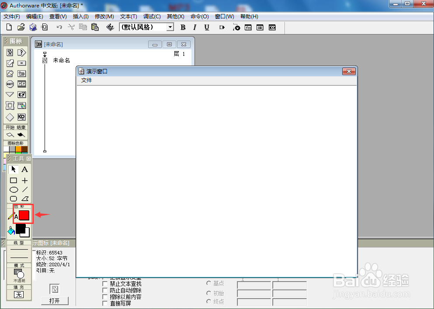Check the 擦除以前内容 checkbox

(105, 297)
